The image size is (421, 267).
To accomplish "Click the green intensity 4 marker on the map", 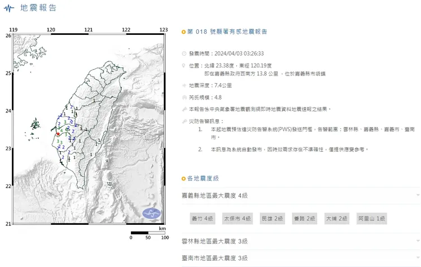I will point(62,130).
